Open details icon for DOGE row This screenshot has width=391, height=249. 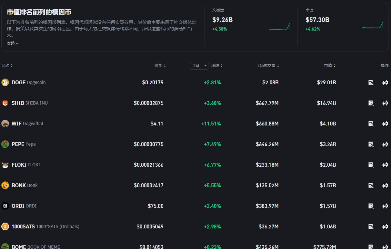click(371, 82)
